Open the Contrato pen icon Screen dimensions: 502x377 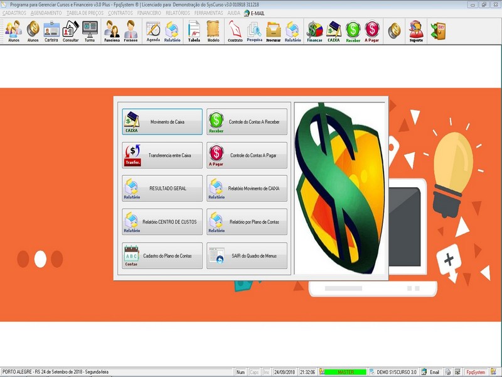(x=235, y=31)
